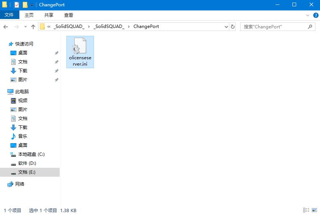Select the olicenseserver.ini file

[x=80, y=52]
